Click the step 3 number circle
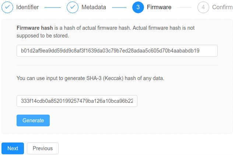 click(x=138, y=7)
